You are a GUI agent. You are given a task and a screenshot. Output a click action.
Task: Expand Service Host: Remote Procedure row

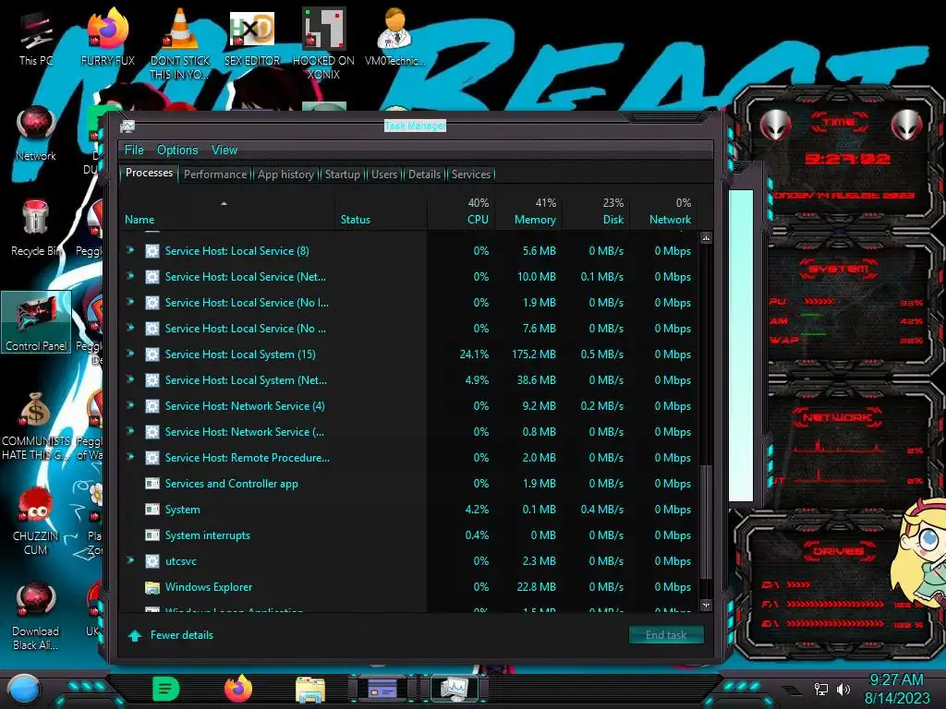point(130,456)
